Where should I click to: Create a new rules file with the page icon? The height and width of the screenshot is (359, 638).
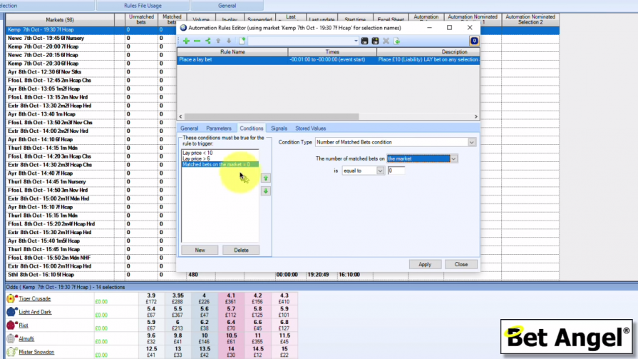pyautogui.click(x=242, y=41)
